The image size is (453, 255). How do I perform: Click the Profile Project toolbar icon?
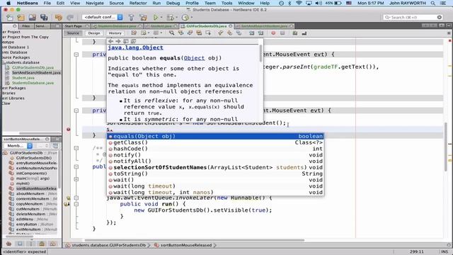click(185, 17)
